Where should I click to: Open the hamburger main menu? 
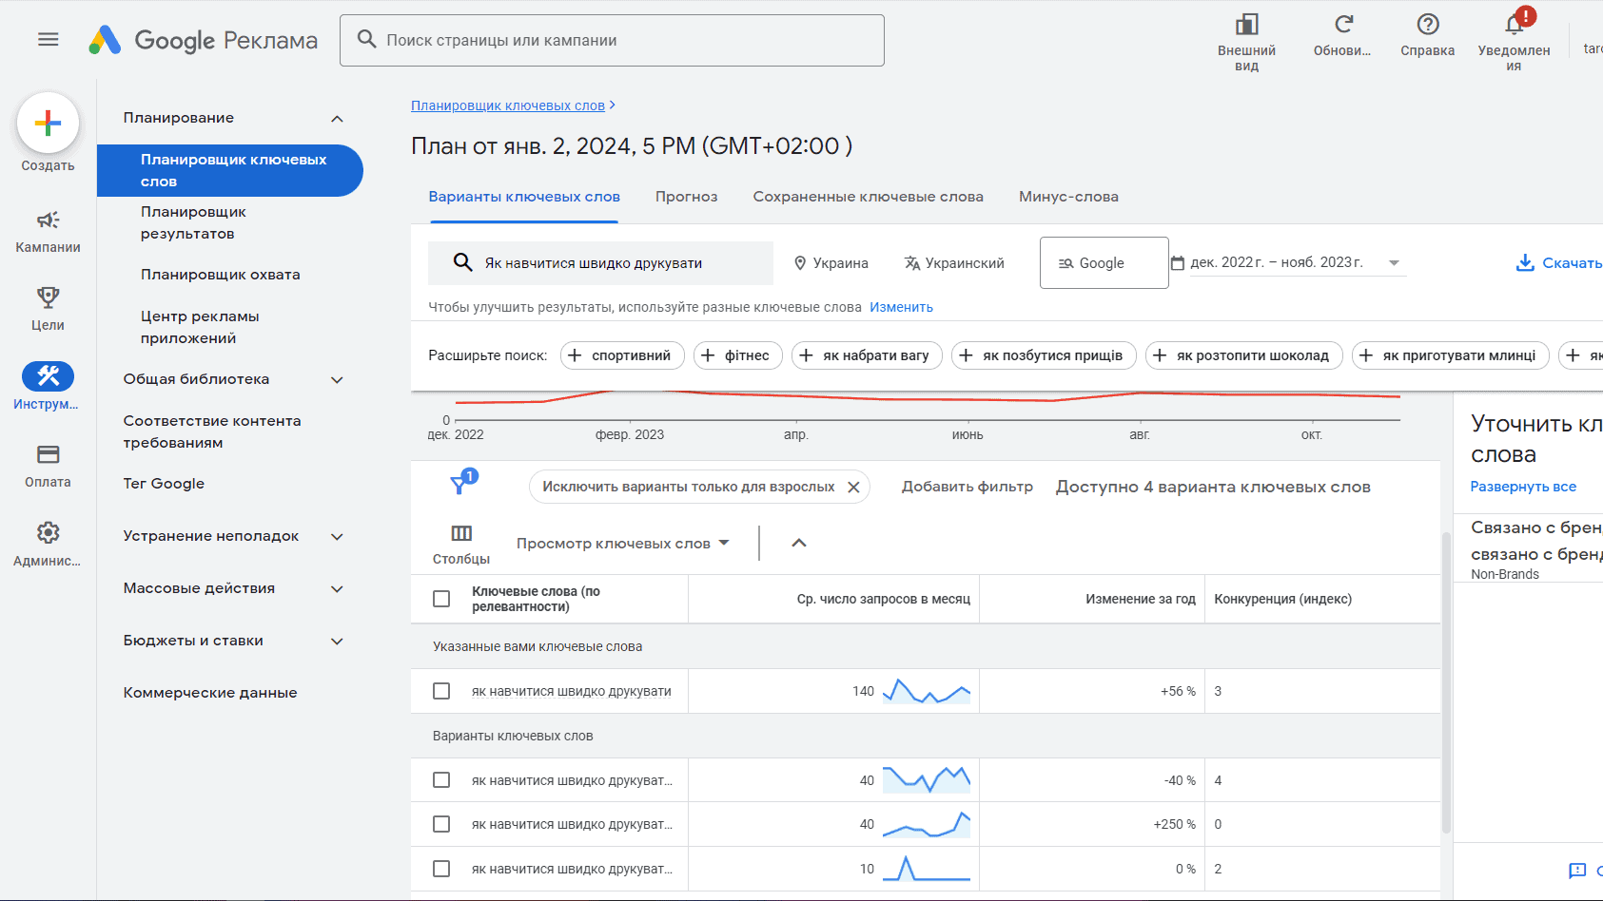[48, 40]
